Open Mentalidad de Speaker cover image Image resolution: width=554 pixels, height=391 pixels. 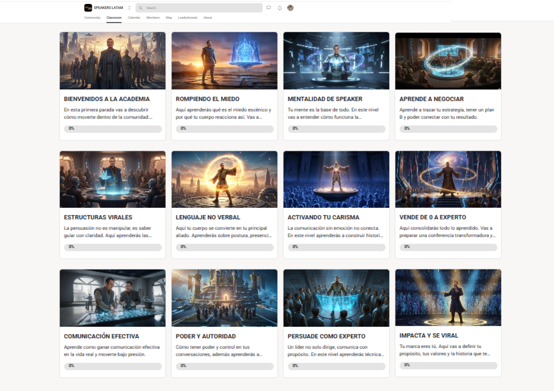(336, 61)
